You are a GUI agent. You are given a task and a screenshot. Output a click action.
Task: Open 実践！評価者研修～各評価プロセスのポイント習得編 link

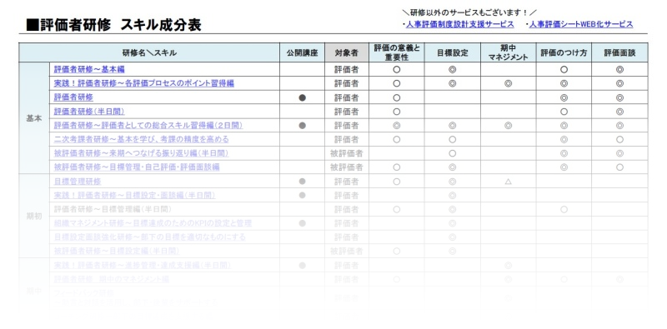(143, 83)
